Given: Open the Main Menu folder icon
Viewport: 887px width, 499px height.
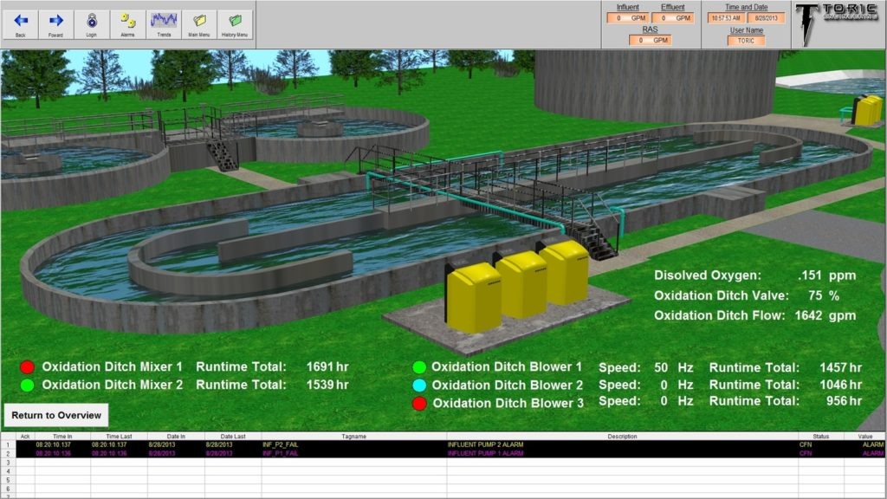Looking at the screenshot, I should 199,23.
